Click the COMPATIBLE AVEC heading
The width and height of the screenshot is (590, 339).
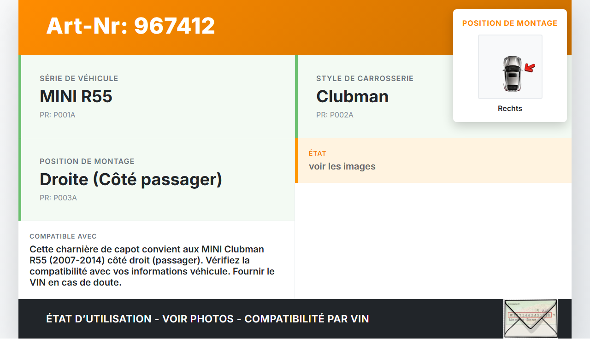63,236
